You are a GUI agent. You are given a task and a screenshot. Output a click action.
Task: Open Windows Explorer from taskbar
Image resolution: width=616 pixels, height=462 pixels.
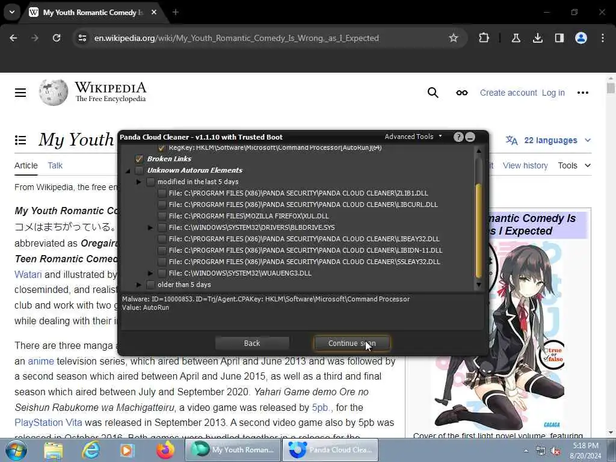click(x=54, y=451)
